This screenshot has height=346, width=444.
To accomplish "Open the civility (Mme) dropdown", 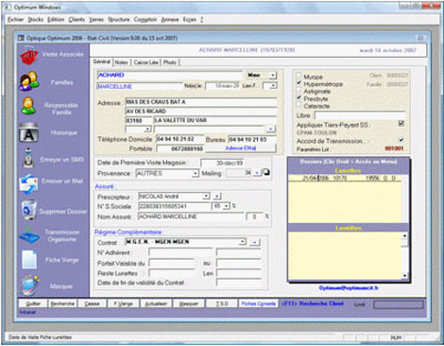I will click(x=273, y=76).
